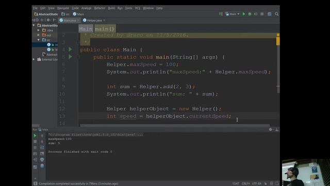This screenshot has height=186, width=330.
Task: Click up-arrow stack trace icon
Action: click(x=42, y=135)
